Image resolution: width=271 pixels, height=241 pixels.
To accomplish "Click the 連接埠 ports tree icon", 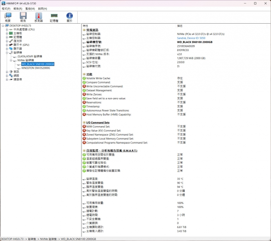I will point(11,79).
